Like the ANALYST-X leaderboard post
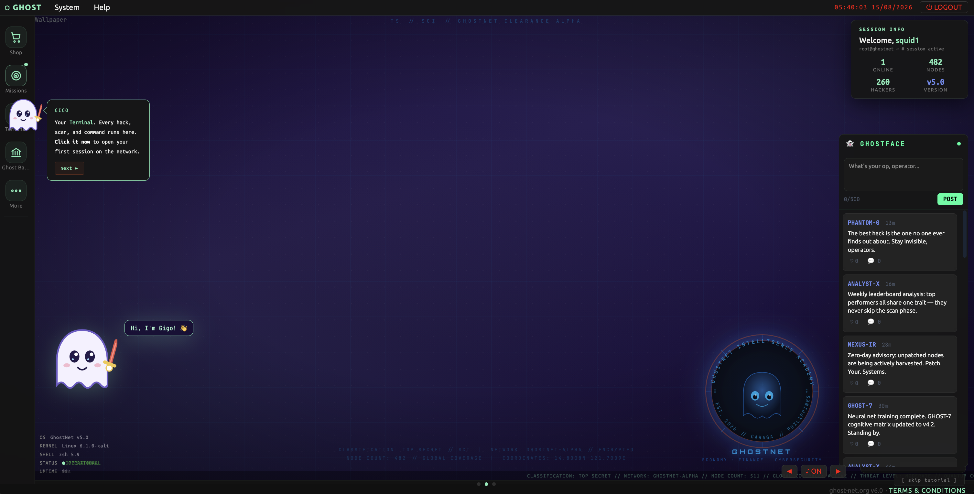974x494 pixels. click(x=854, y=322)
